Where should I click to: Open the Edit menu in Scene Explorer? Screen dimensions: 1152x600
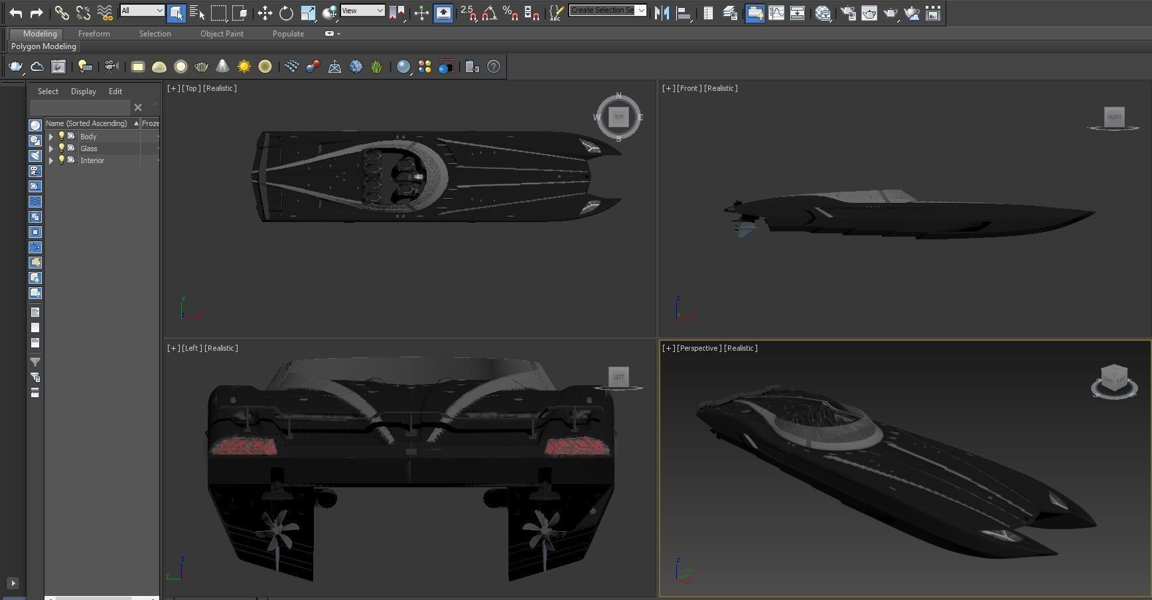[x=115, y=91]
